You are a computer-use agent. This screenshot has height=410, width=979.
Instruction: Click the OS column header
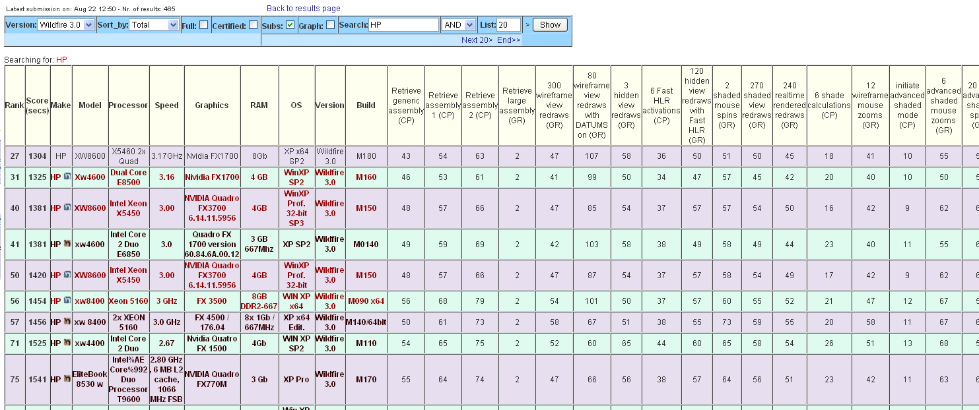click(296, 105)
